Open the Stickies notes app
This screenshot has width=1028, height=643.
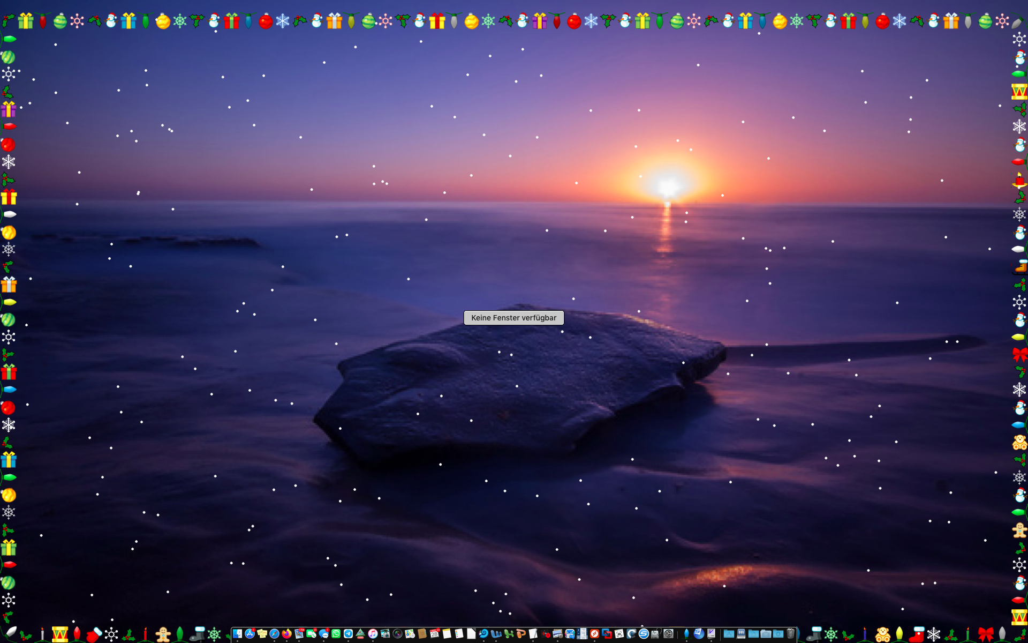click(262, 633)
